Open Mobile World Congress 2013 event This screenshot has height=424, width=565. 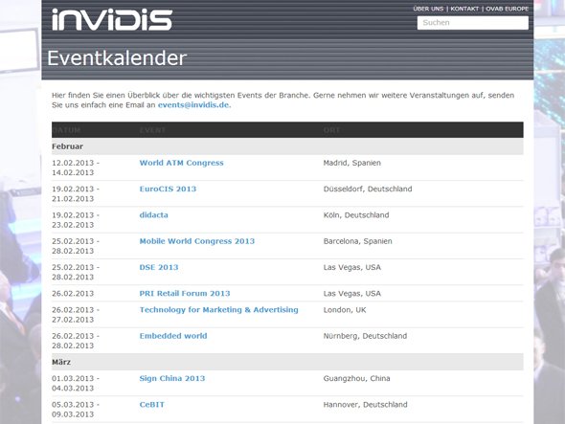click(197, 241)
